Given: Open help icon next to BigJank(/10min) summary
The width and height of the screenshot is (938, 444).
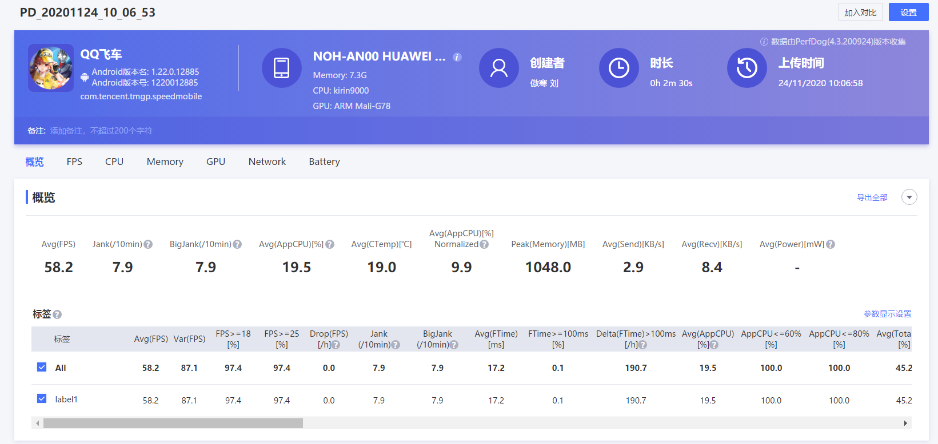Looking at the screenshot, I should (237, 244).
